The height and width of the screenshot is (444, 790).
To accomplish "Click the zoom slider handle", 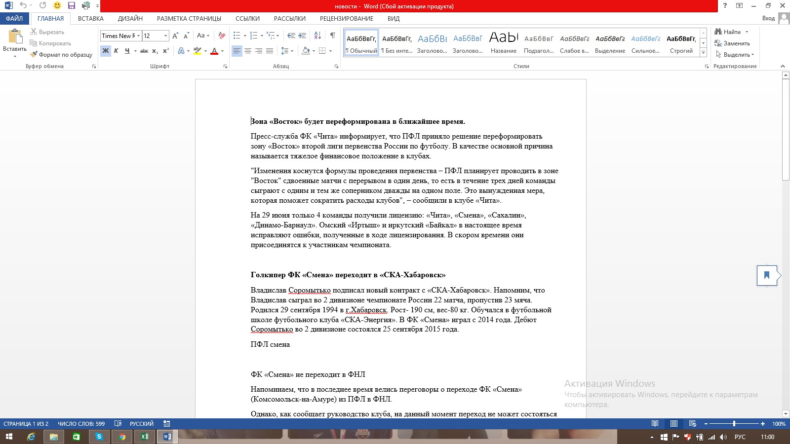I will [x=734, y=424].
